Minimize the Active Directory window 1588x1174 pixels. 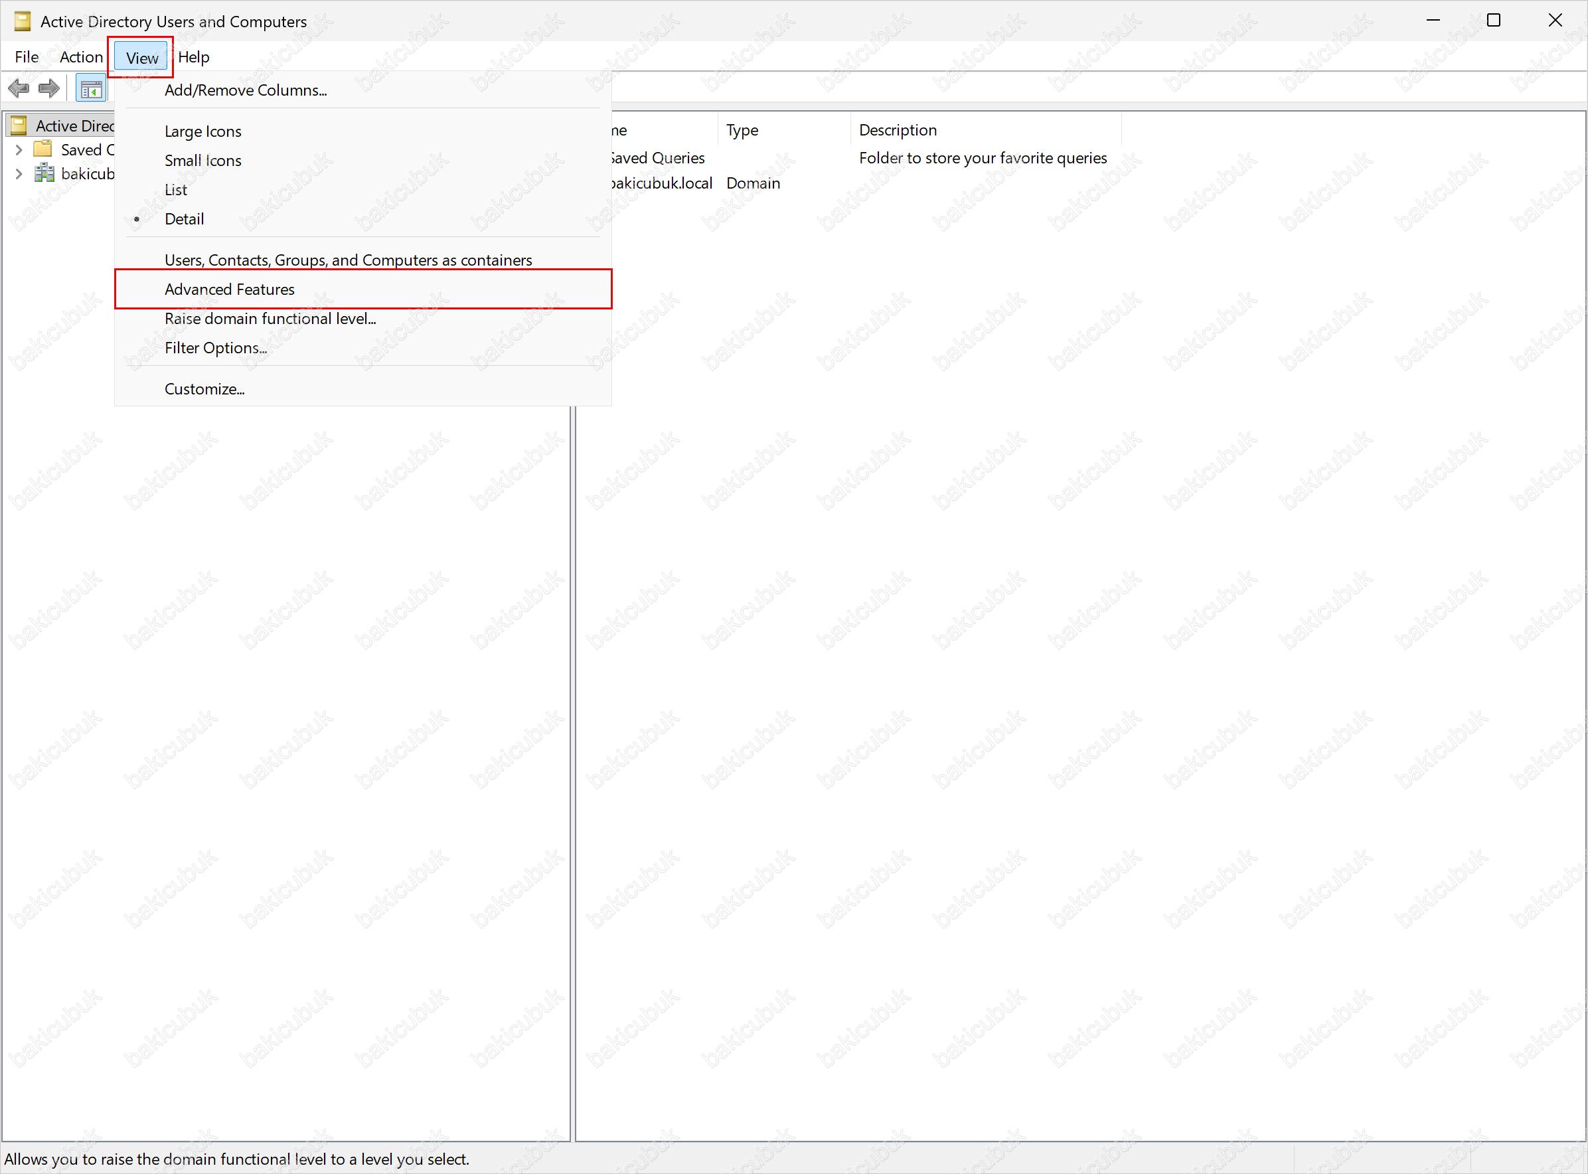point(1433,21)
